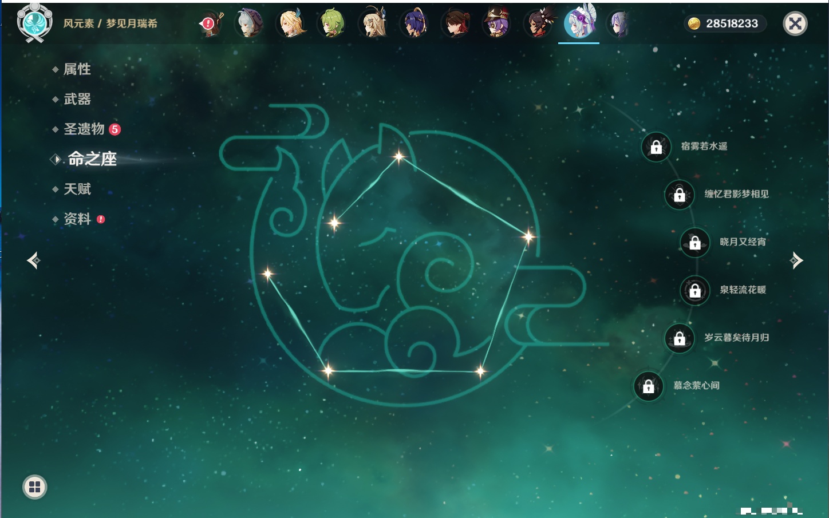Select the 泉轻流花暖 constellation label

pyautogui.click(x=743, y=290)
